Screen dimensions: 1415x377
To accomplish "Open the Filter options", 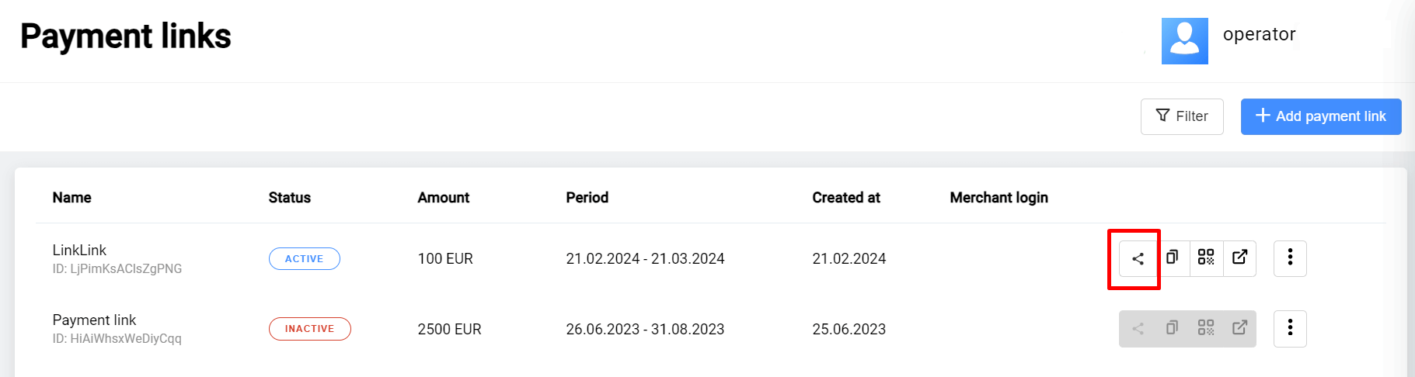I will pyautogui.click(x=1182, y=116).
